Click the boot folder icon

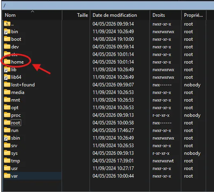(7, 39)
